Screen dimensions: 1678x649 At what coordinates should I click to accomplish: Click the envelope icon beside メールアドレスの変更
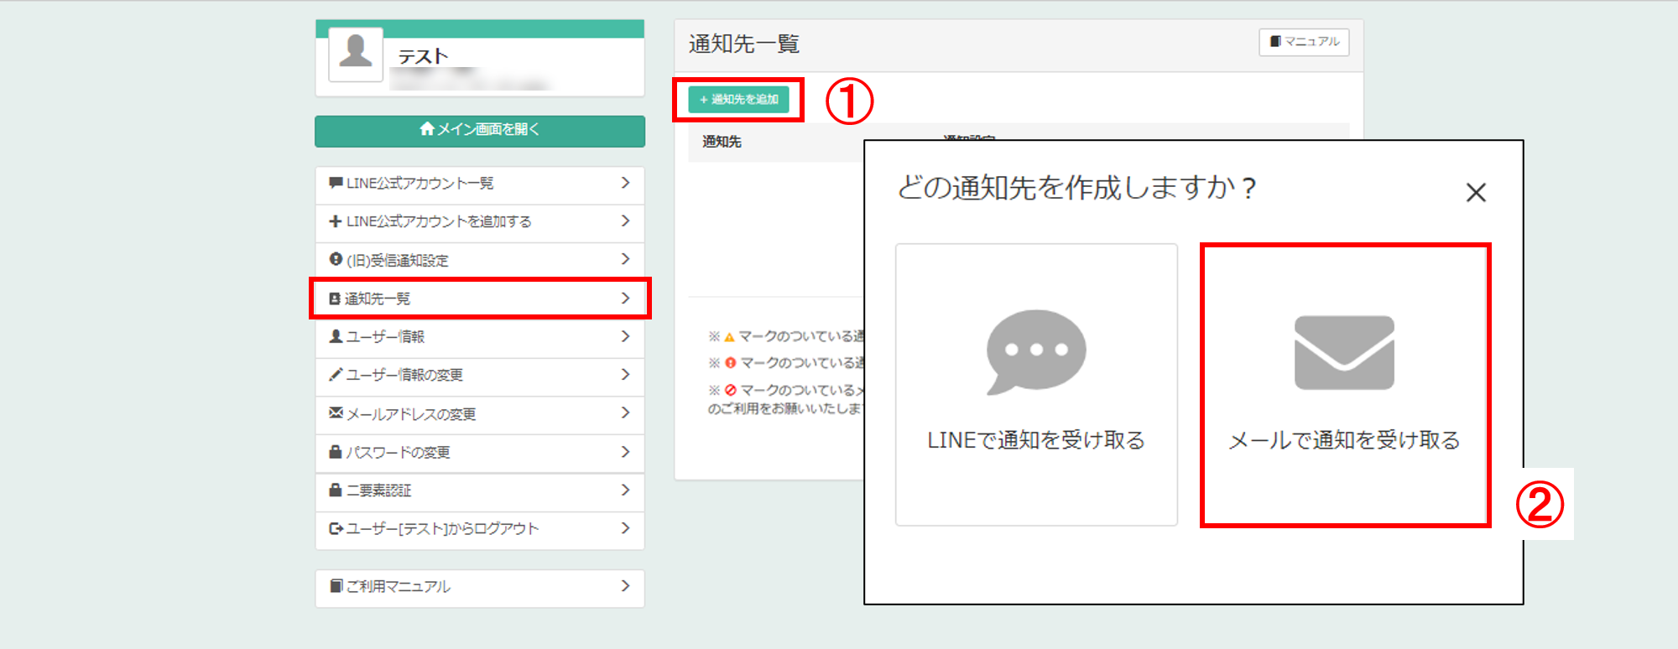(336, 413)
